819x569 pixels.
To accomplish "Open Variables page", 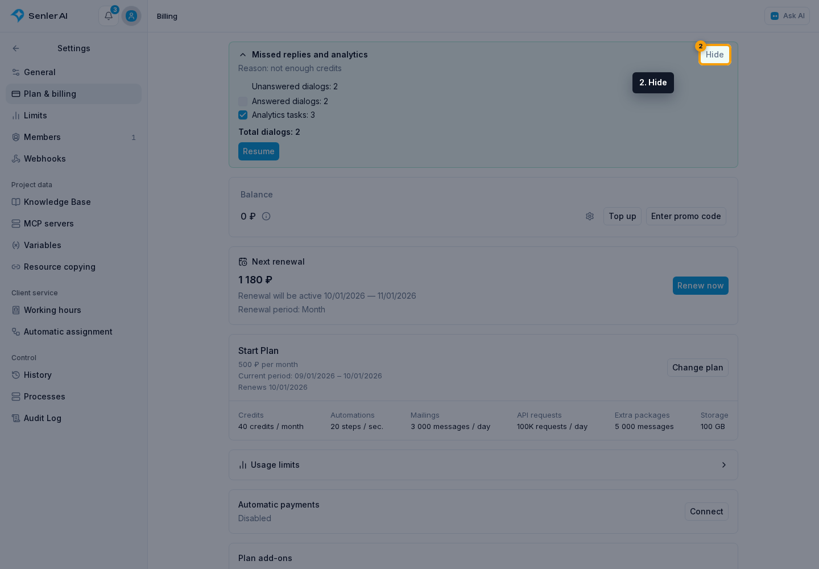I will pyautogui.click(x=73, y=245).
